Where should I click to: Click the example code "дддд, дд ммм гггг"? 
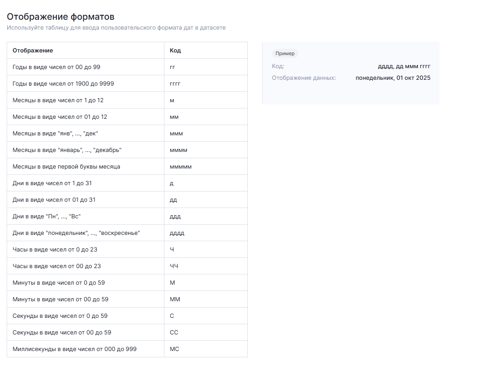point(404,66)
